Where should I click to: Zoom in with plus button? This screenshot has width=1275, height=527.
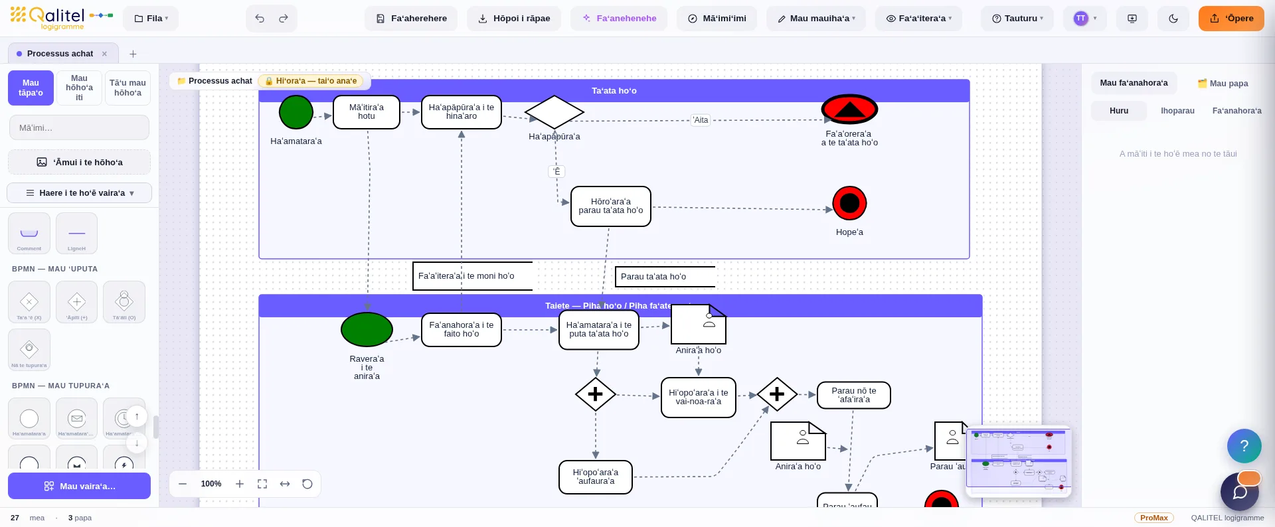[240, 484]
